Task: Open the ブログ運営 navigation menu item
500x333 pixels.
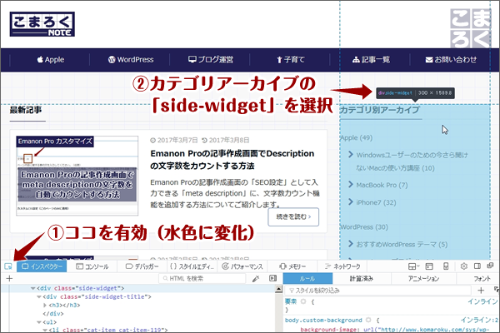Action: coord(211,60)
